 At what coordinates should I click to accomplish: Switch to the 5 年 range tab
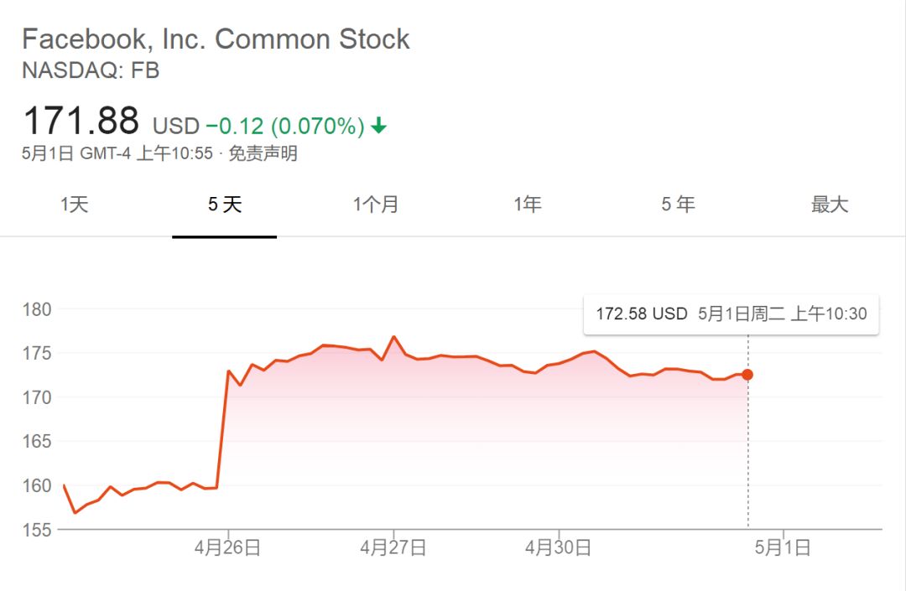coord(678,205)
